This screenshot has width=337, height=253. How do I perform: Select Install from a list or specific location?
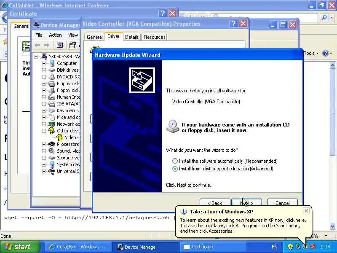(x=175, y=169)
